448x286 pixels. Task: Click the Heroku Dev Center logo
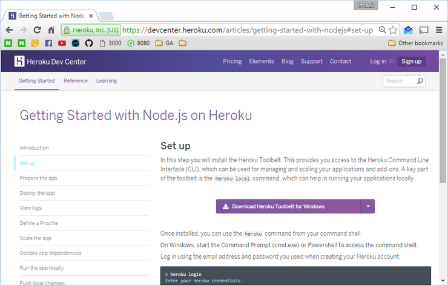pyautogui.click(x=50, y=61)
